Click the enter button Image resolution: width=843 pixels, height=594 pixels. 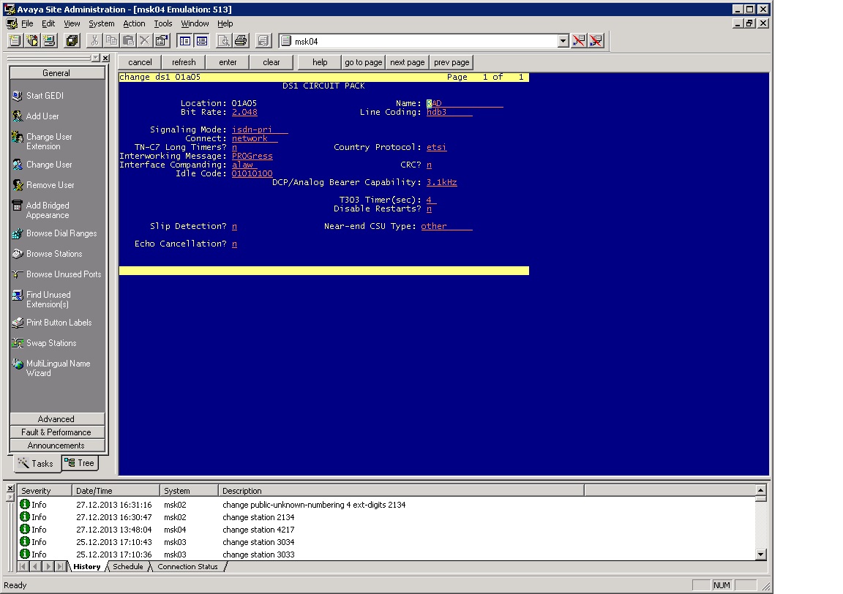click(x=228, y=62)
